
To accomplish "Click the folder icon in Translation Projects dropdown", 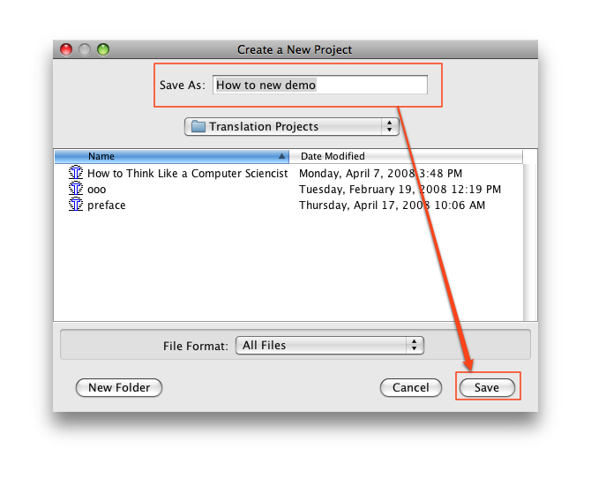I will point(198,127).
